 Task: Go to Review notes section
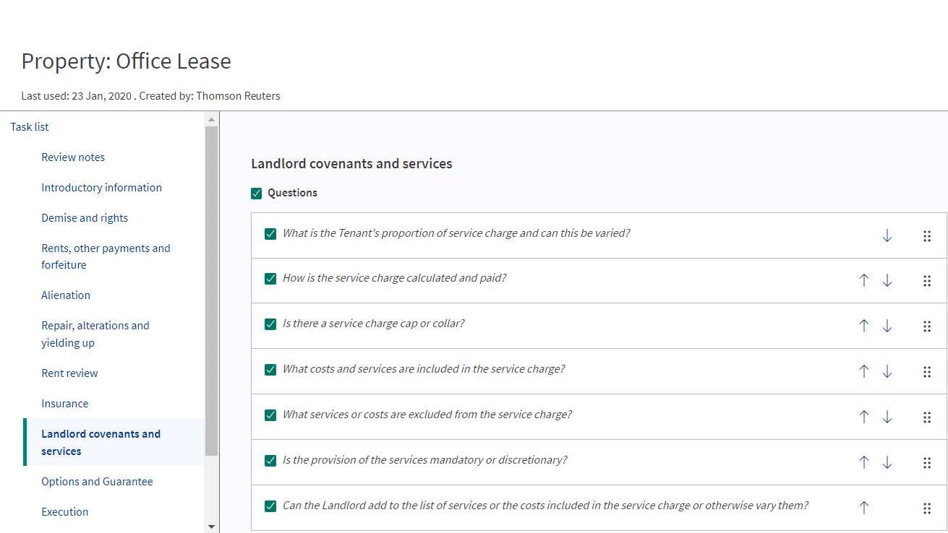click(73, 157)
